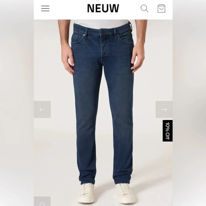The height and width of the screenshot is (206, 206).
Task: Click the search magnifier icon
Action: (x=145, y=9)
